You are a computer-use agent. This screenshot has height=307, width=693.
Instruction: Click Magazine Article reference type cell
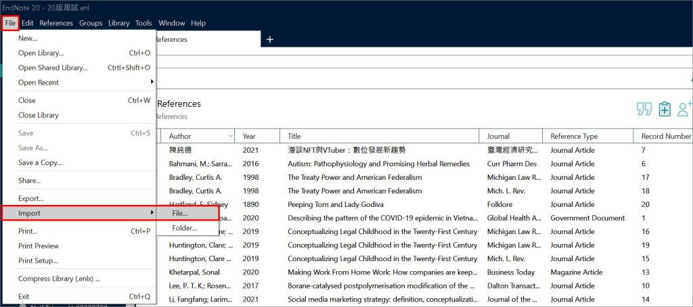point(577,272)
